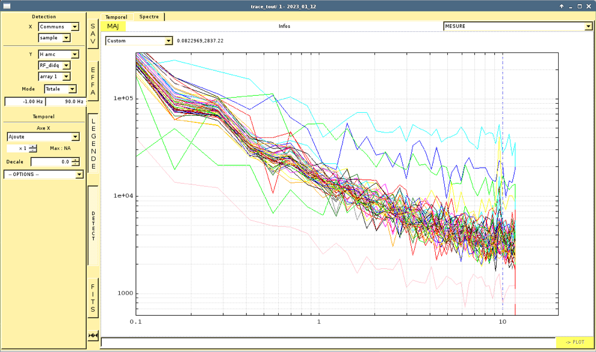This screenshot has width=596, height=352.
Task: Click the -1.00 Hz frequency field
Action: (25, 102)
